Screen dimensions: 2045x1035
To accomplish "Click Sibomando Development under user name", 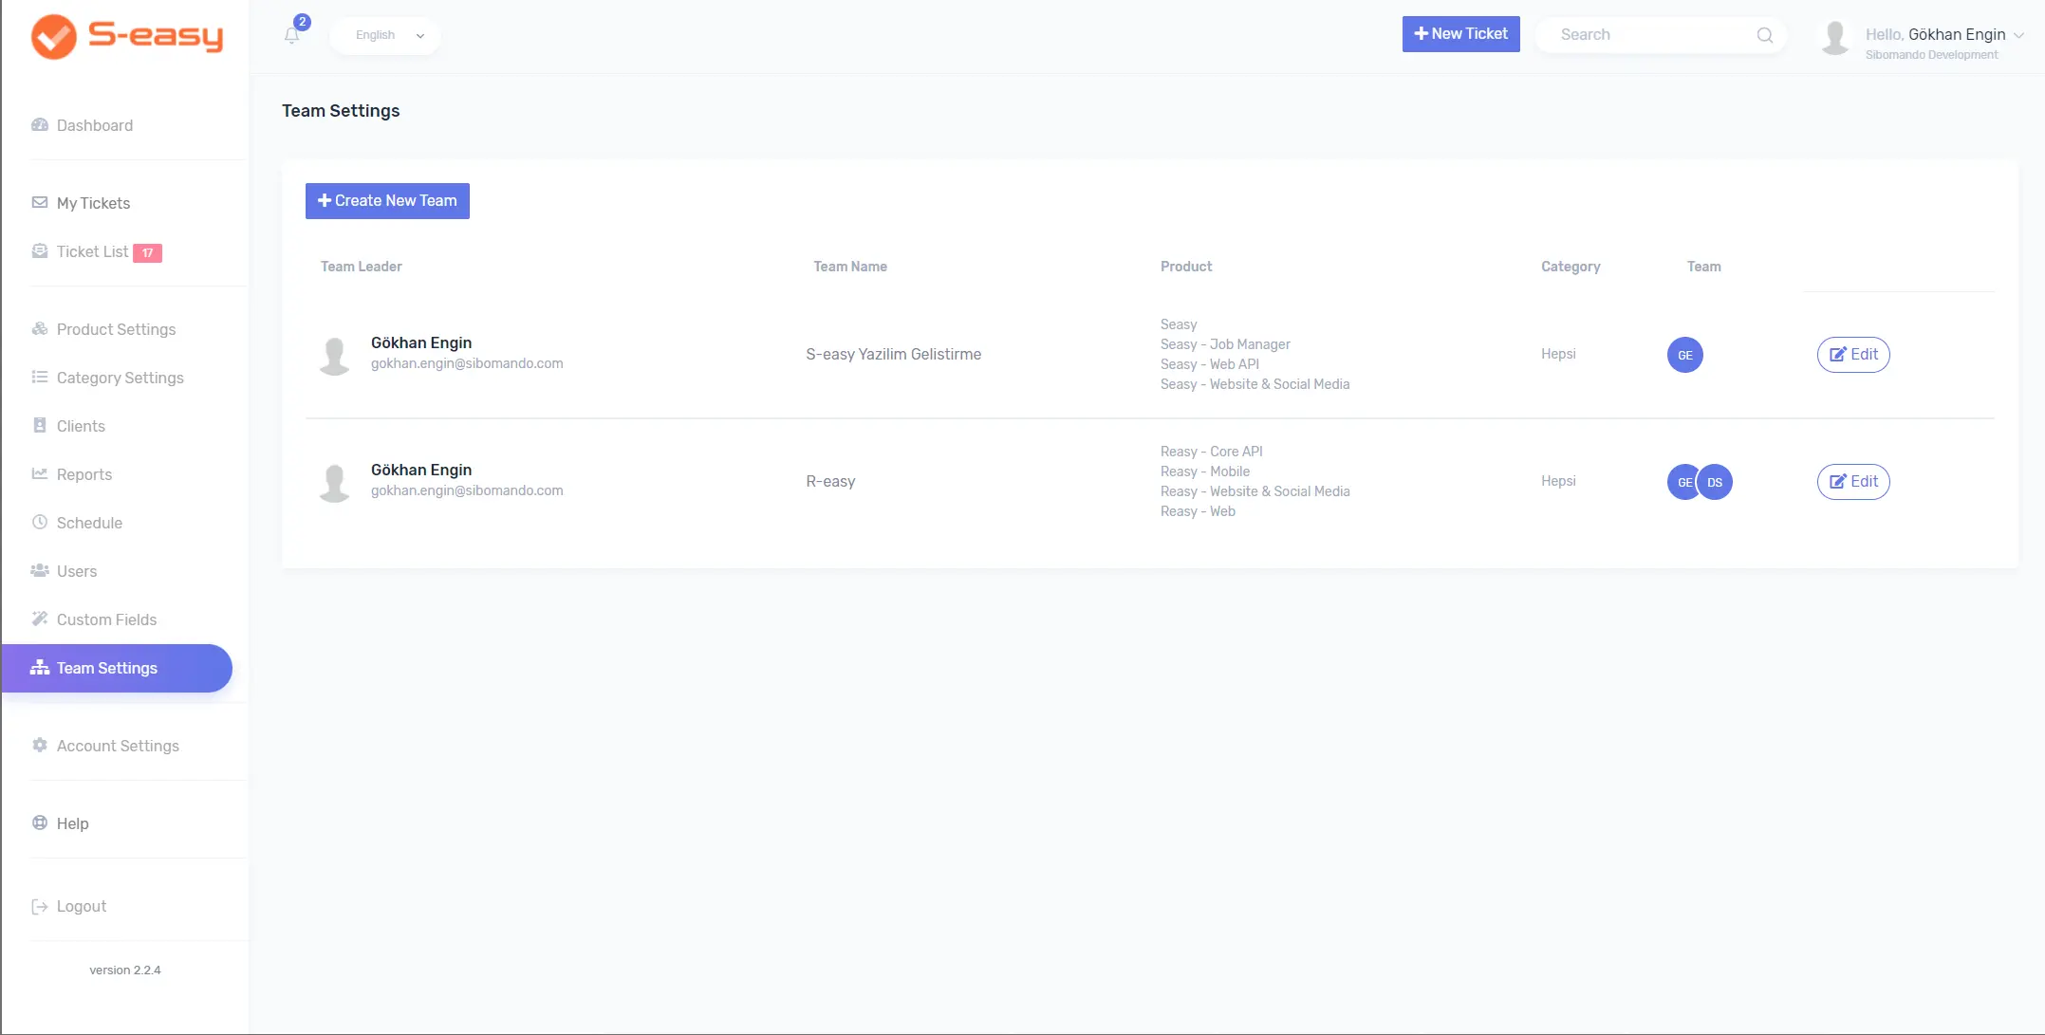I will click(1931, 55).
